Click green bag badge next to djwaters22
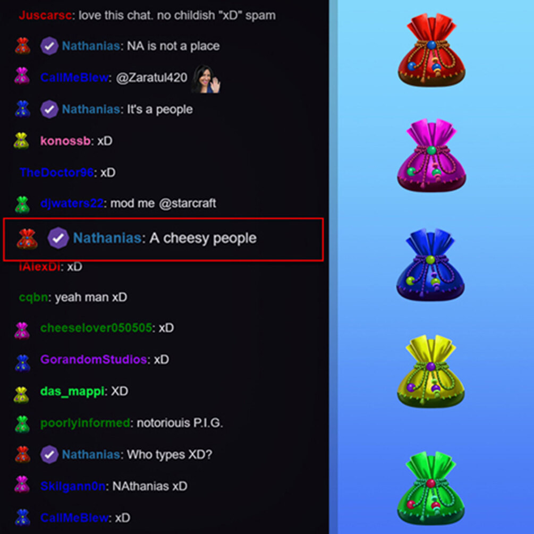Screen dimensions: 534x534 coord(22,205)
